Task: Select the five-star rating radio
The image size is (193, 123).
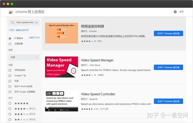Action: pyautogui.click(x=10, y=103)
